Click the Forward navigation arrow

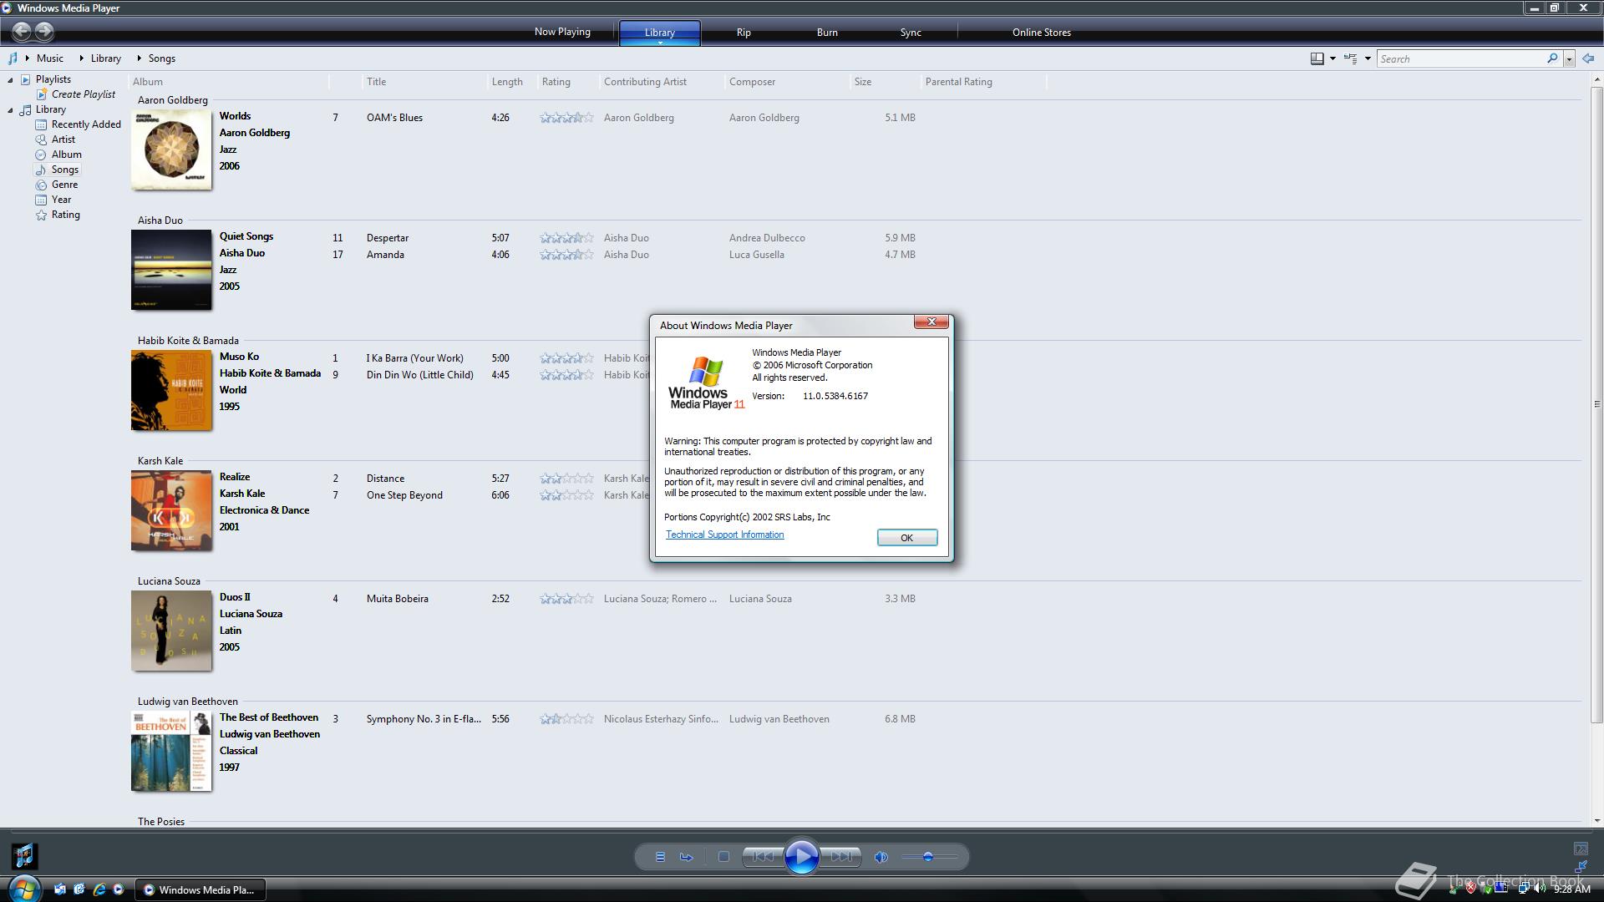pyautogui.click(x=44, y=32)
